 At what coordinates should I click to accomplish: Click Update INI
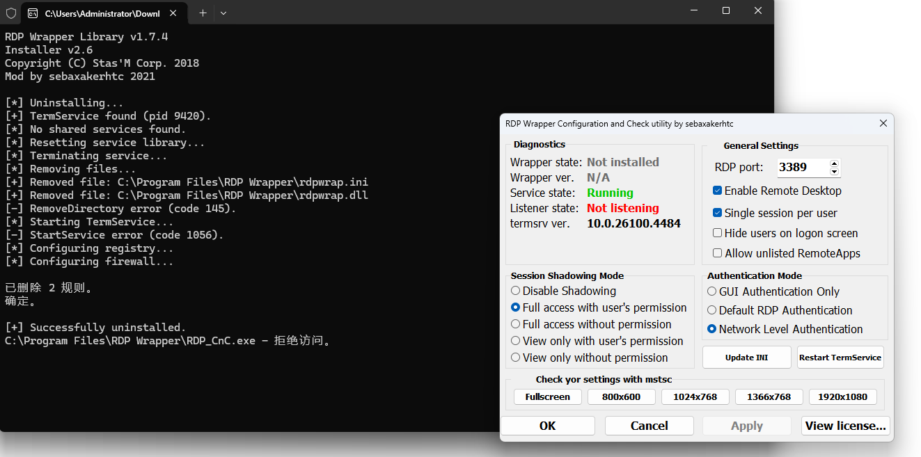pyautogui.click(x=746, y=357)
